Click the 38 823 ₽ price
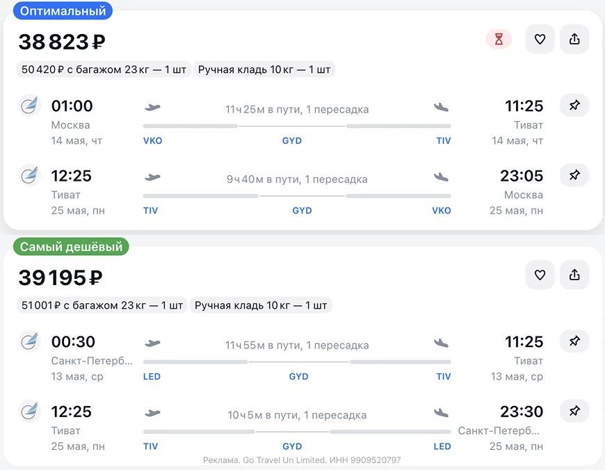The width and height of the screenshot is (605, 470). 62,42
